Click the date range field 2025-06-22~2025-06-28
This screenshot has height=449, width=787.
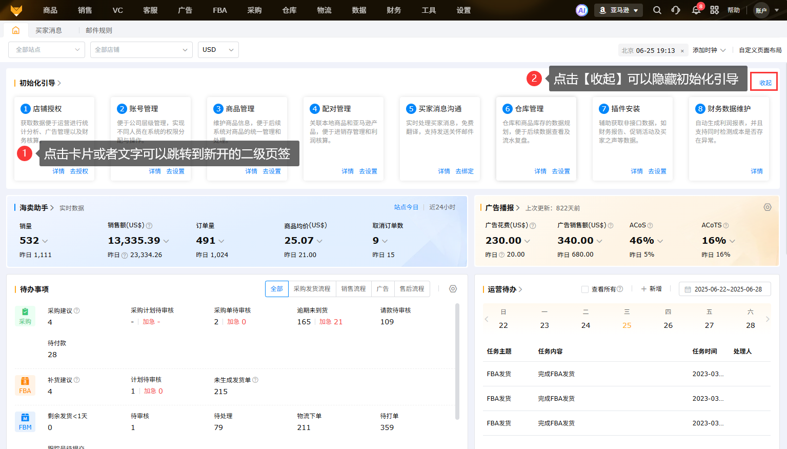coord(727,289)
